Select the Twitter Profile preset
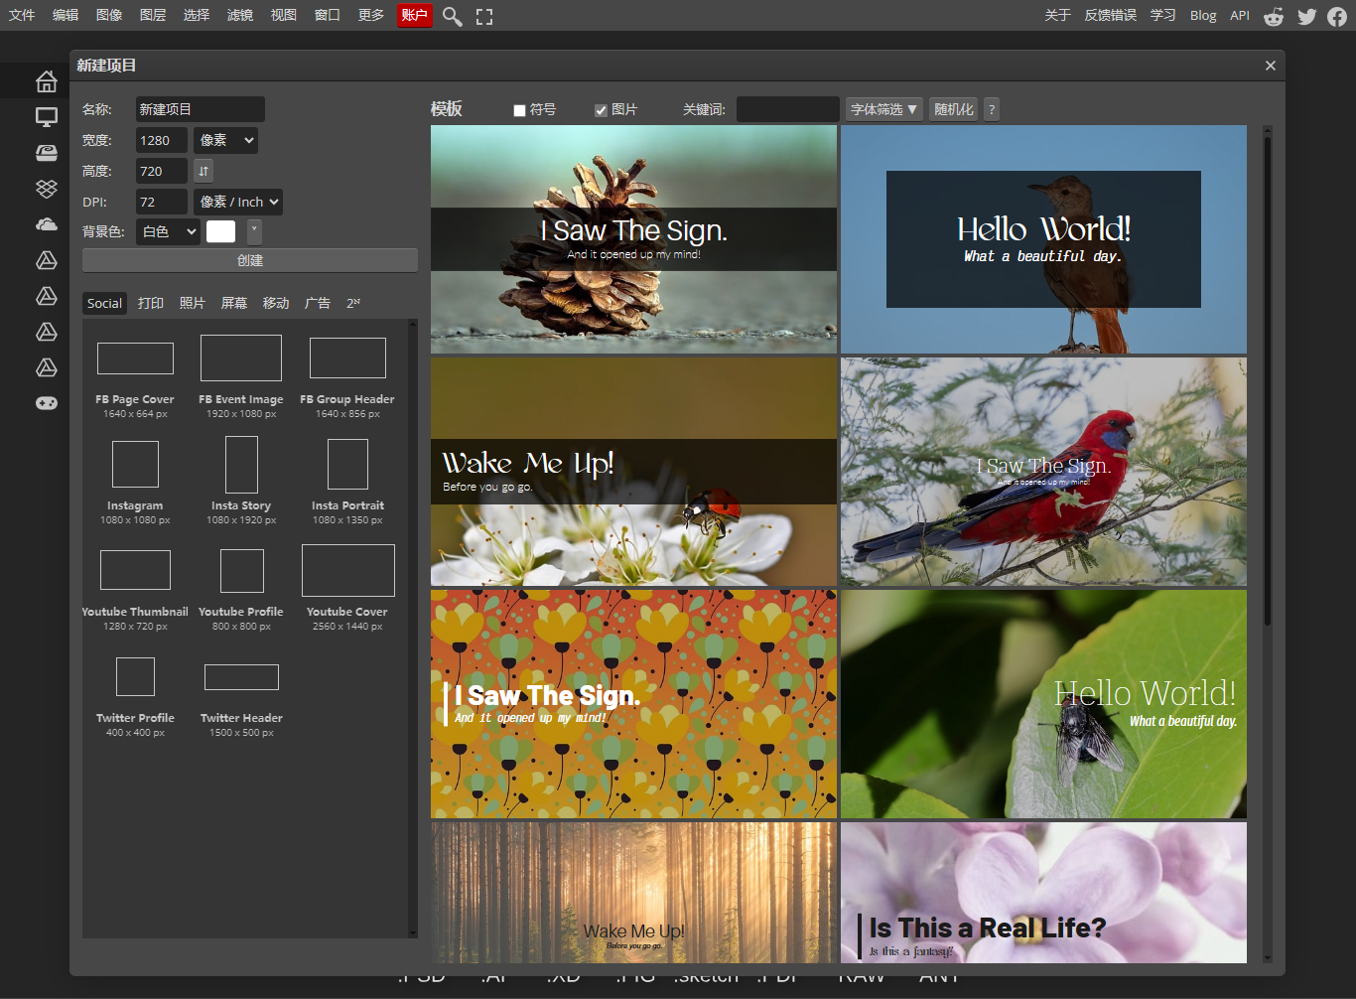 click(x=135, y=697)
